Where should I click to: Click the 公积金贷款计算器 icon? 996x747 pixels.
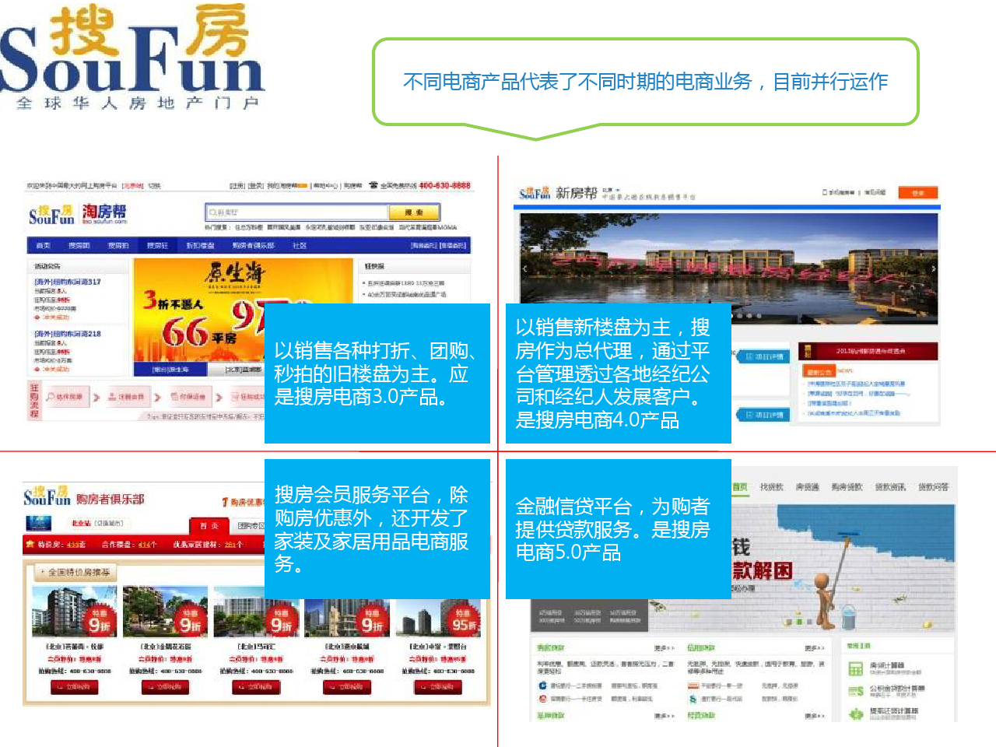(x=856, y=691)
